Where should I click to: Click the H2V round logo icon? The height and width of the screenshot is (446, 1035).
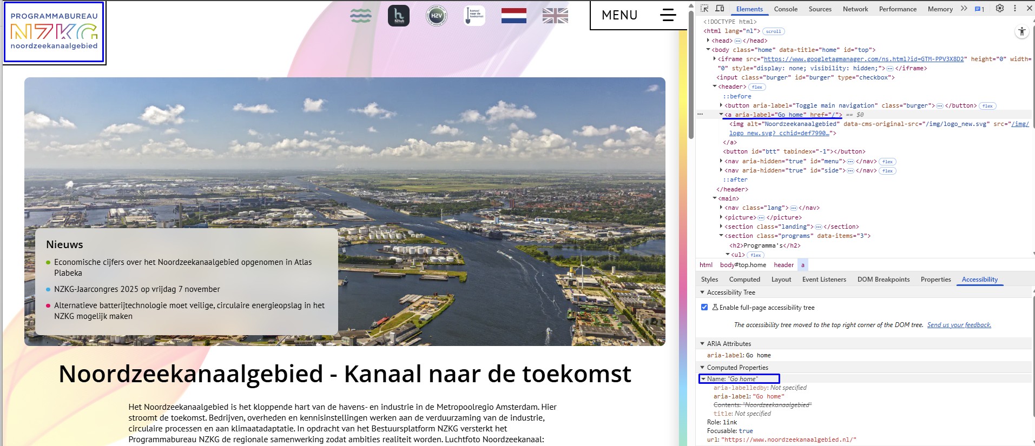point(436,16)
